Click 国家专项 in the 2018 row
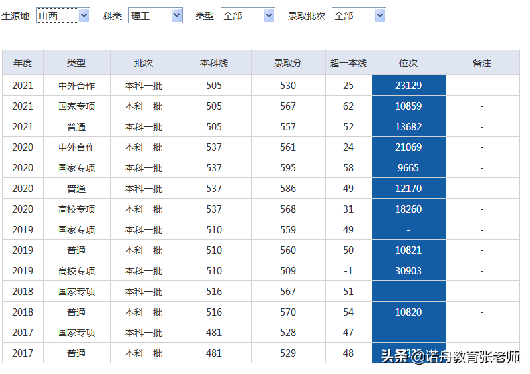This screenshot has width=530, height=374. tap(76, 292)
